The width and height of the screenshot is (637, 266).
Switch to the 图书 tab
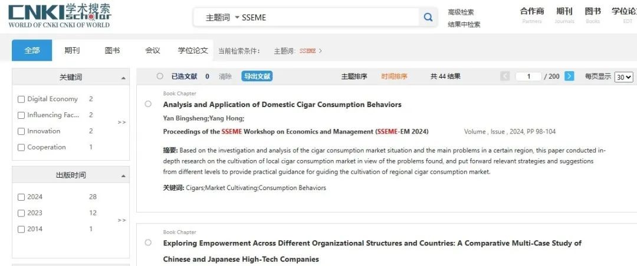pyautogui.click(x=112, y=50)
